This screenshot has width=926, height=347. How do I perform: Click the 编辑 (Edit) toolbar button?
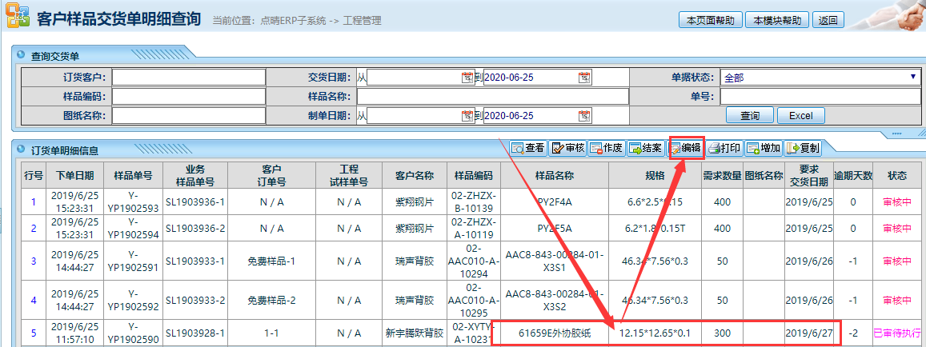(x=685, y=148)
